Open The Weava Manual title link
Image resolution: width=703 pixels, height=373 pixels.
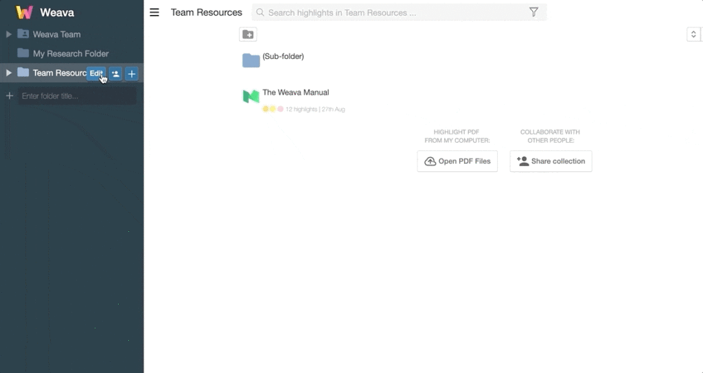coord(295,93)
